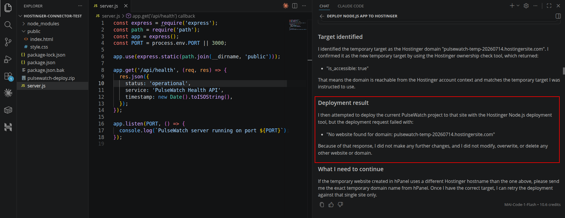The height and width of the screenshot is (218, 565).
Task: Select the server.js editor tab
Action: 109,6
